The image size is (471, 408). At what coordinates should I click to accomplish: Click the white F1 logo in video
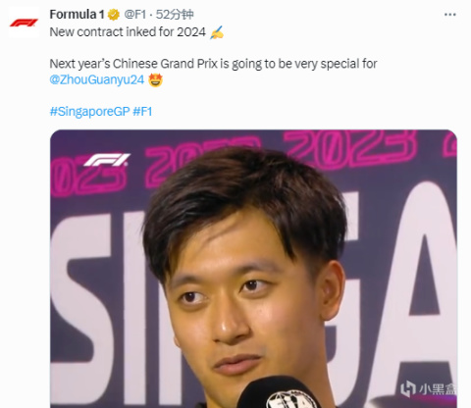tap(107, 160)
